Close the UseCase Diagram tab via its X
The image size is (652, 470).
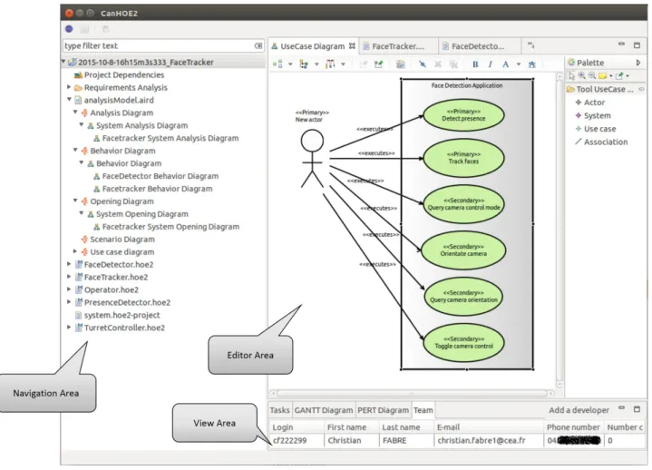(x=352, y=46)
